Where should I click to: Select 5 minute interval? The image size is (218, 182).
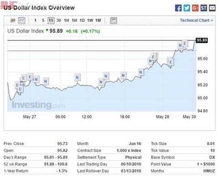click(43, 20)
